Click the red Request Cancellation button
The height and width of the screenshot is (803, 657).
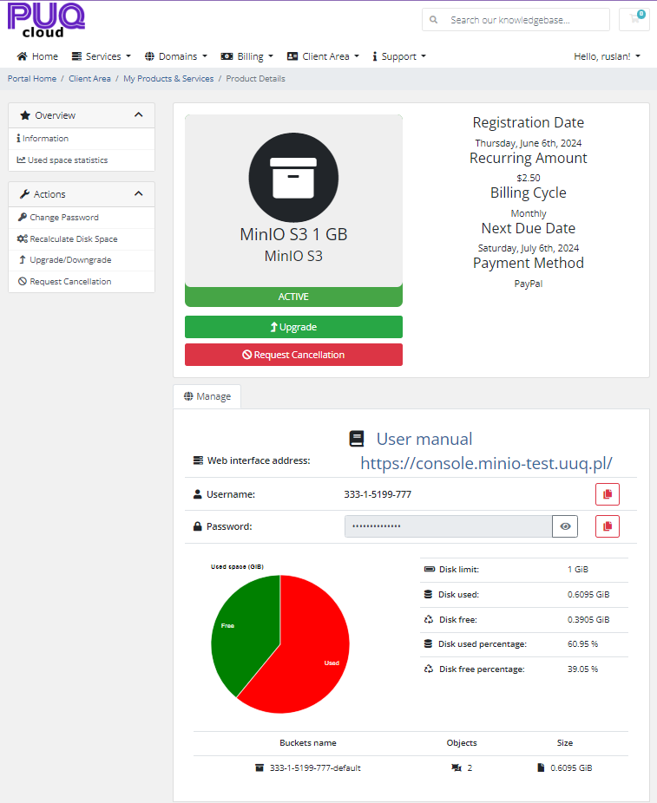pyautogui.click(x=293, y=355)
